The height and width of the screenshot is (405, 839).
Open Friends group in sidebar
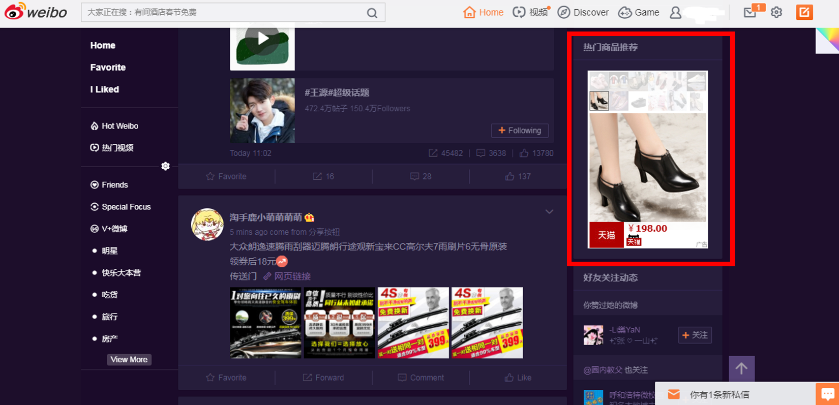tap(109, 185)
